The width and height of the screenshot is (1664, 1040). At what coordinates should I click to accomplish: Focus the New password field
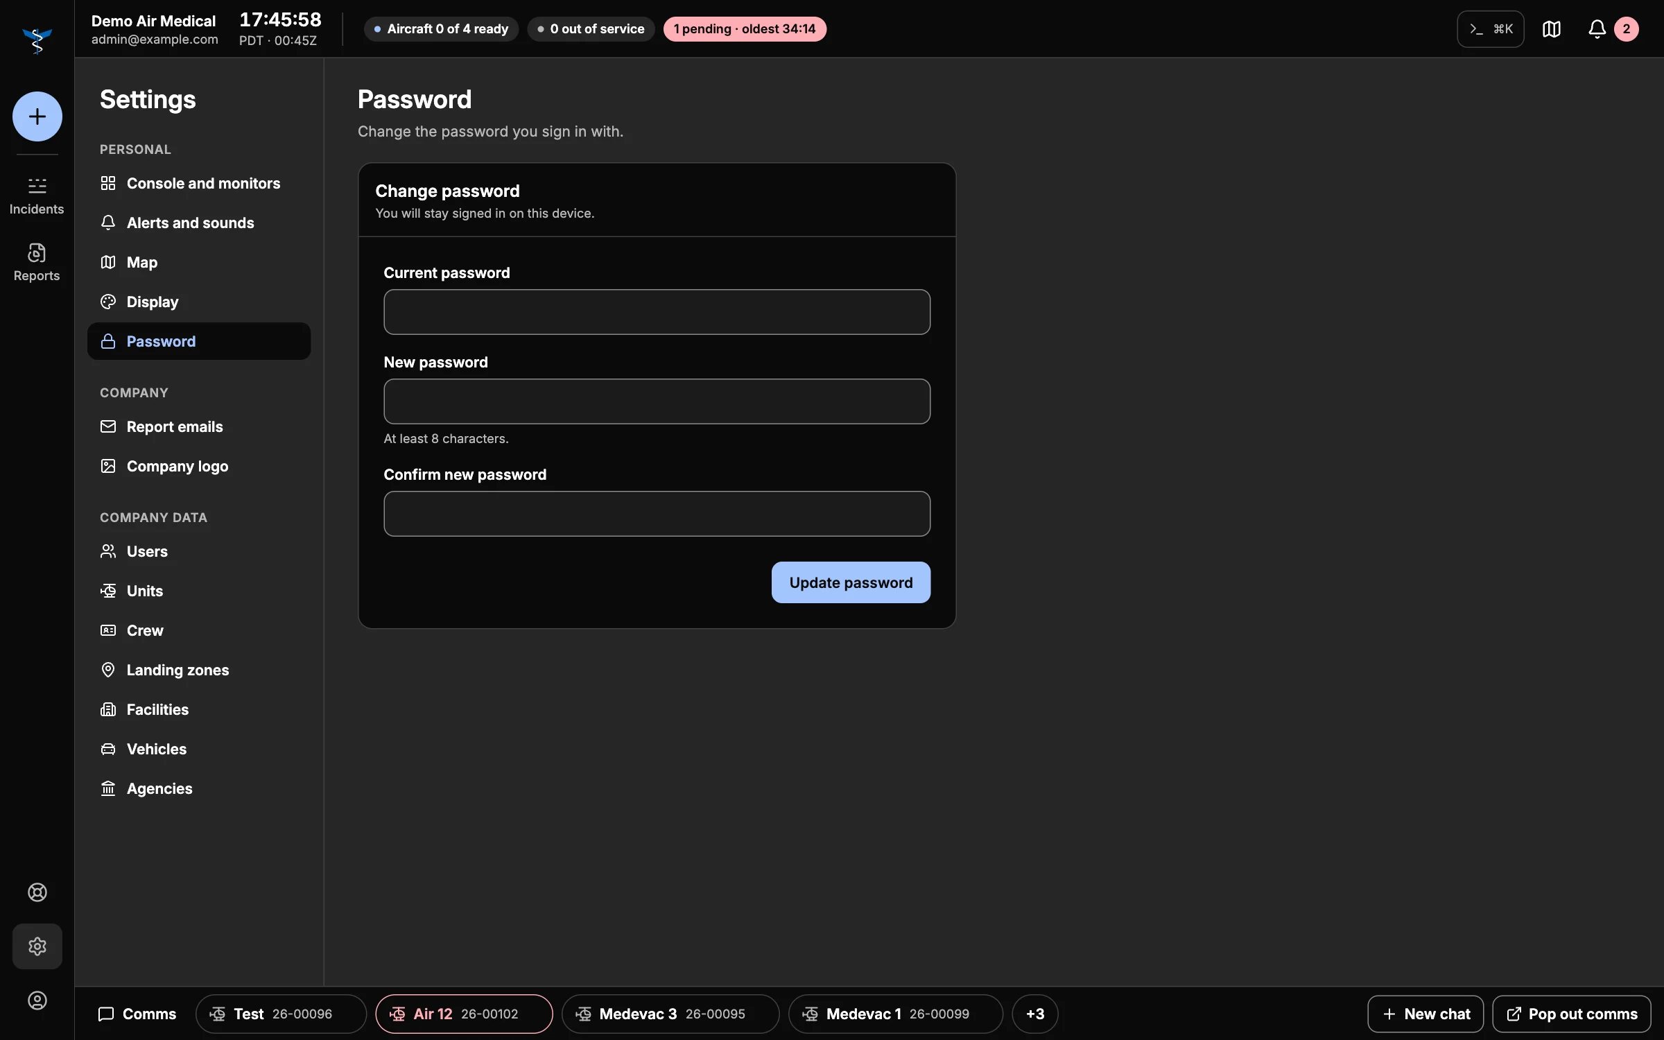657,401
